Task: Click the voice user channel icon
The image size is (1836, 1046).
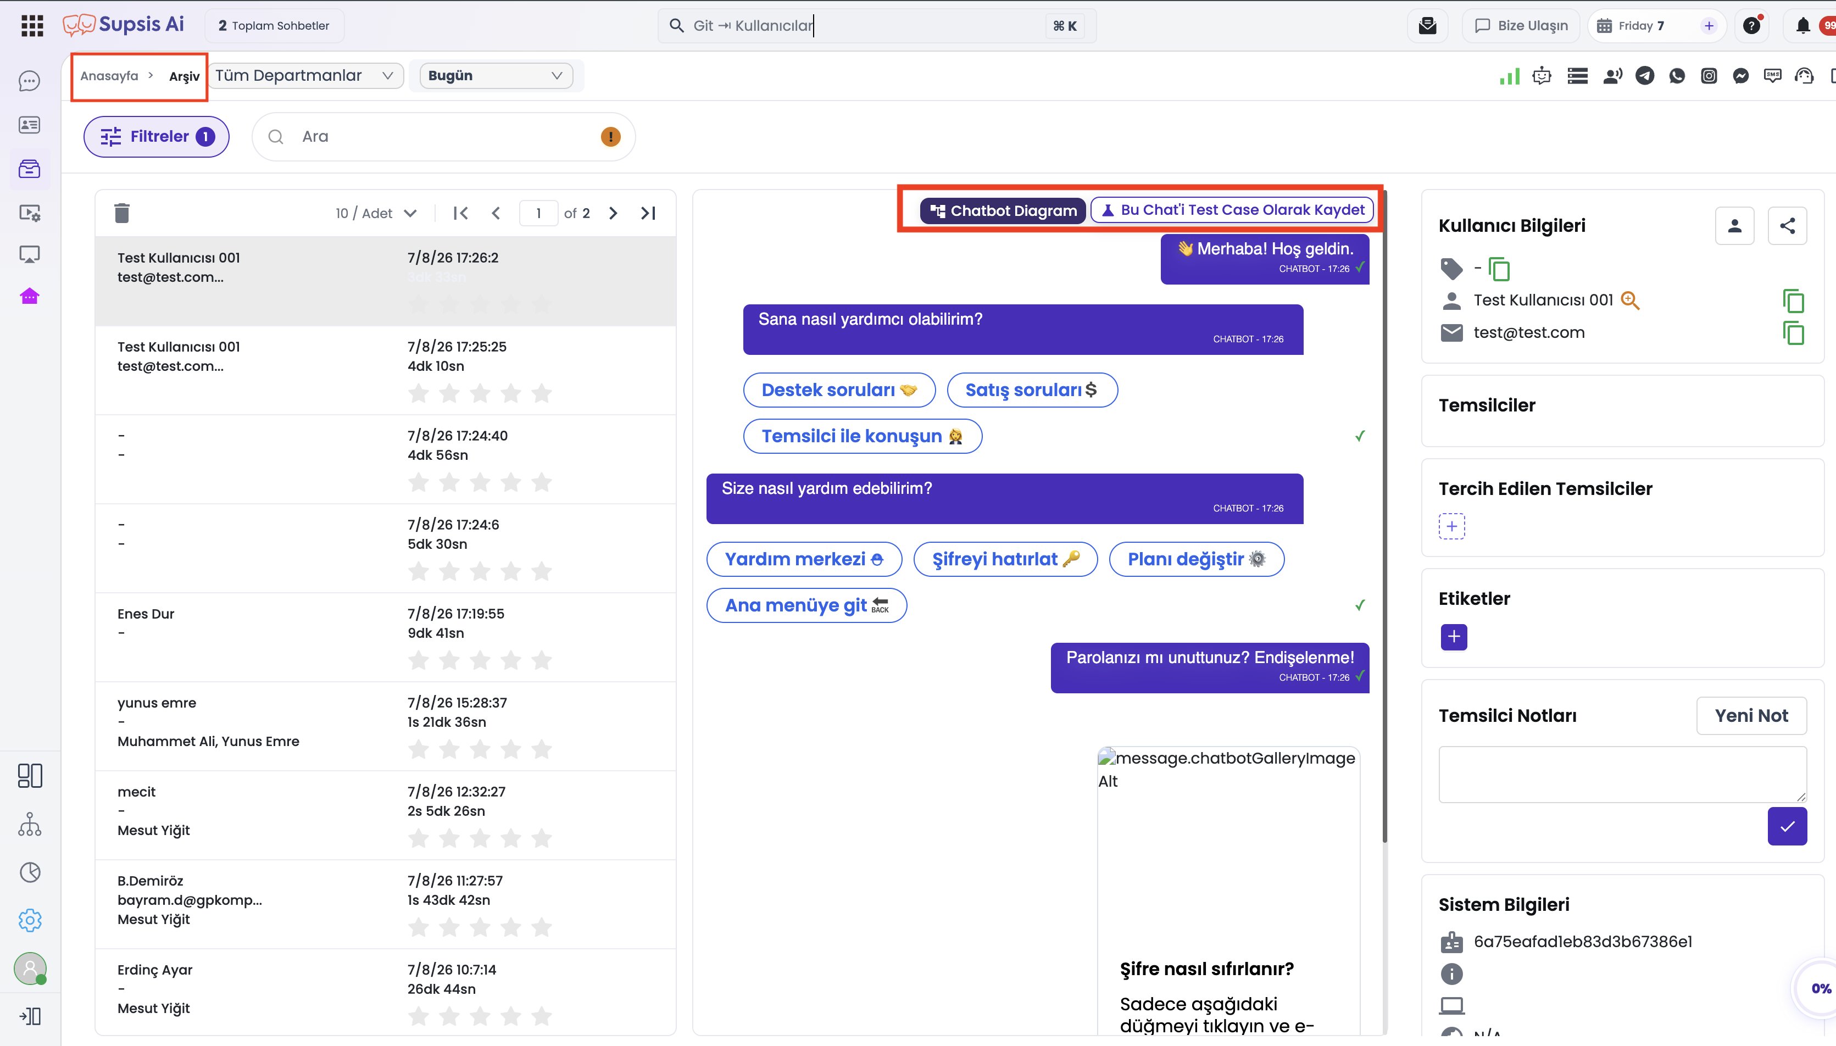Action: coord(1612,75)
